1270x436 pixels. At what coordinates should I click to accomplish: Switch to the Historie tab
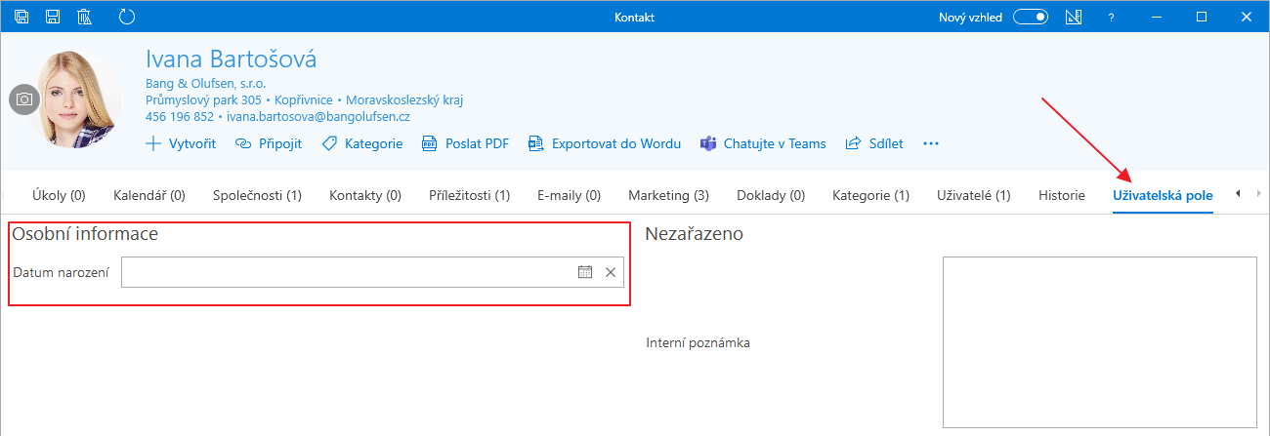pos(1061,195)
